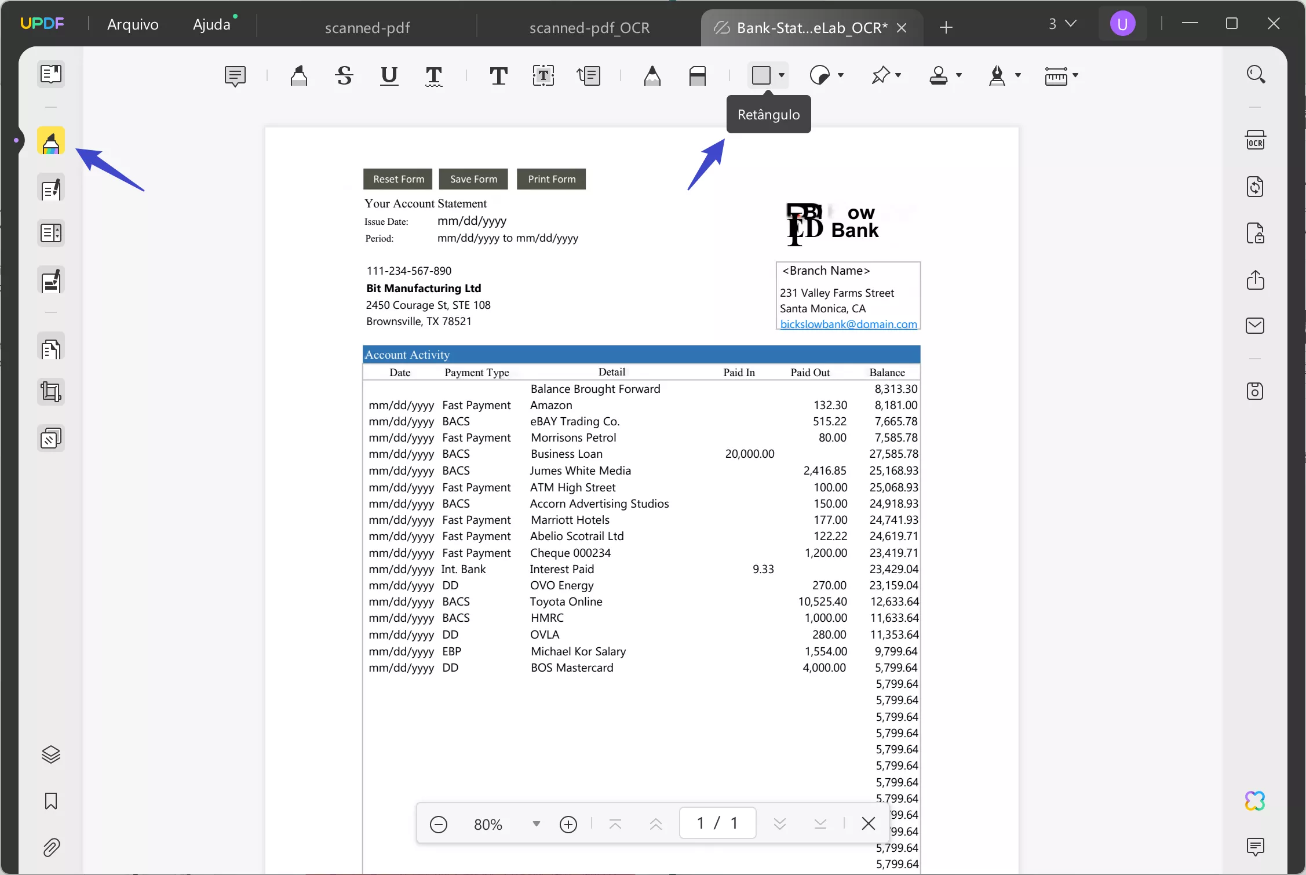The height and width of the screenshot is (875, 1306).
Task: Open the zoom percentage dropdown
Action: [536, 823]
